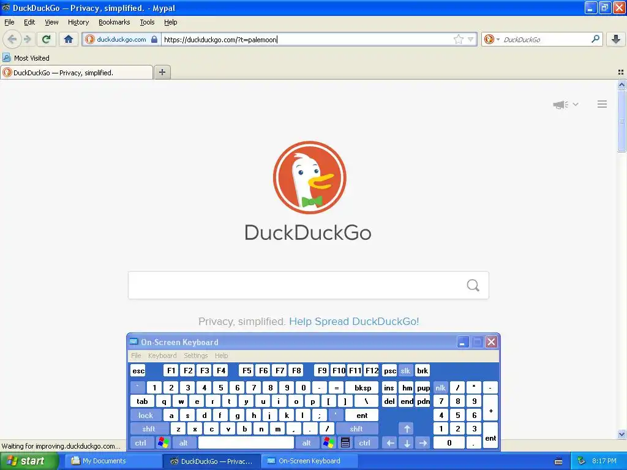Open the Downloads arrow button
The height and width of the screenshot is (470, 627).
tap(616, 39)
